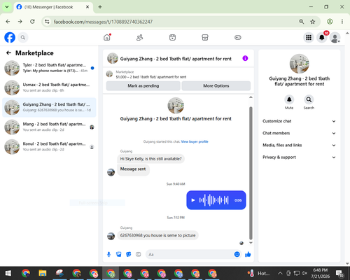View site information icon in address bar

[47, 22]
